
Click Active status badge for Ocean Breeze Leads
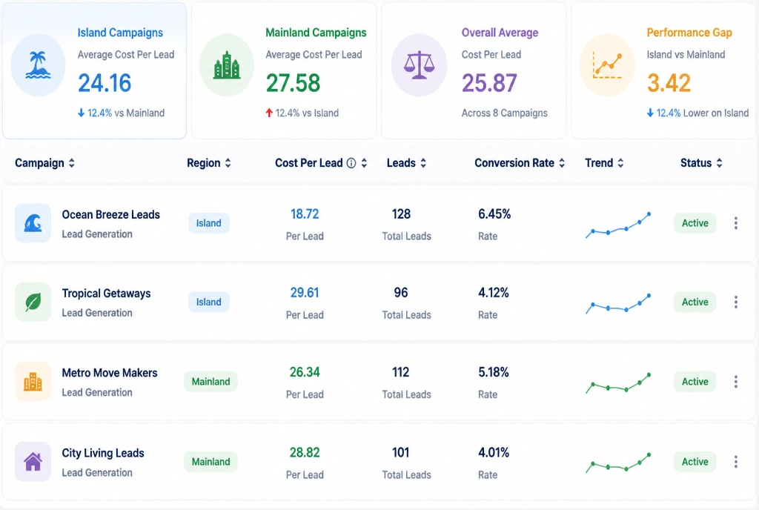pyautogui.click(x=695, y=223)
